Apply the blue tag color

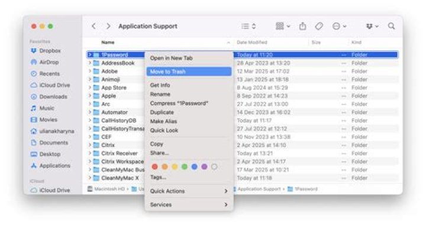click(x=194, y=167)
